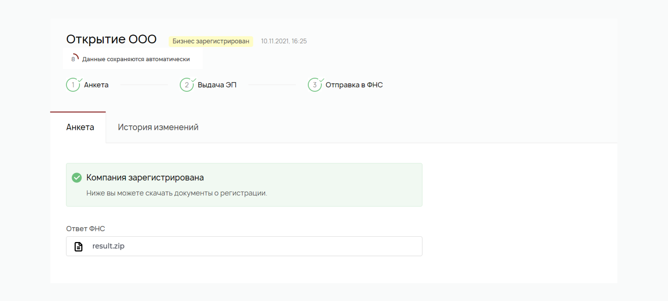Screen dimensions: 668x301
Task: Click the Данные сохраняются автоматически text
Action: click(136, 59)
